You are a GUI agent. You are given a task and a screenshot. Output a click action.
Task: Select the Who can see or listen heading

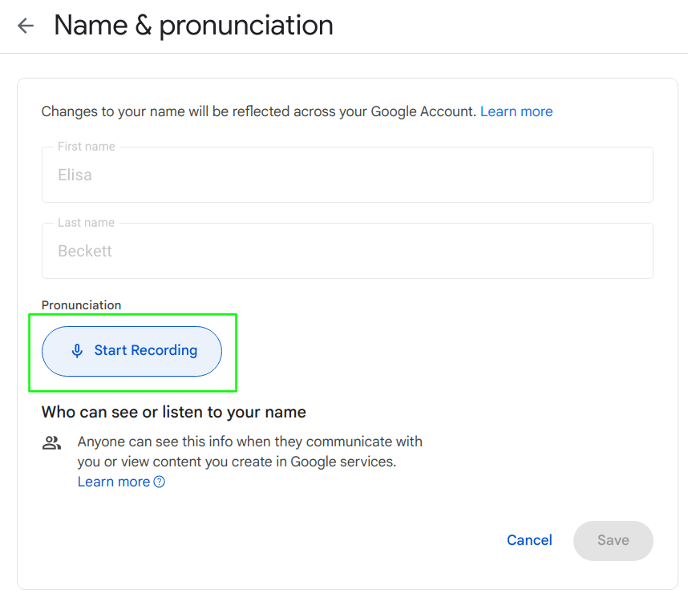[174, 413]
